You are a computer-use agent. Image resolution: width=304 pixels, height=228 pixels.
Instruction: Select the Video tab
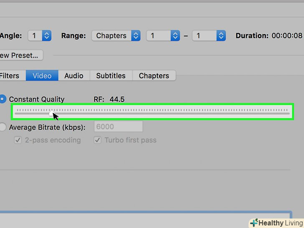[x=42, y=76]
